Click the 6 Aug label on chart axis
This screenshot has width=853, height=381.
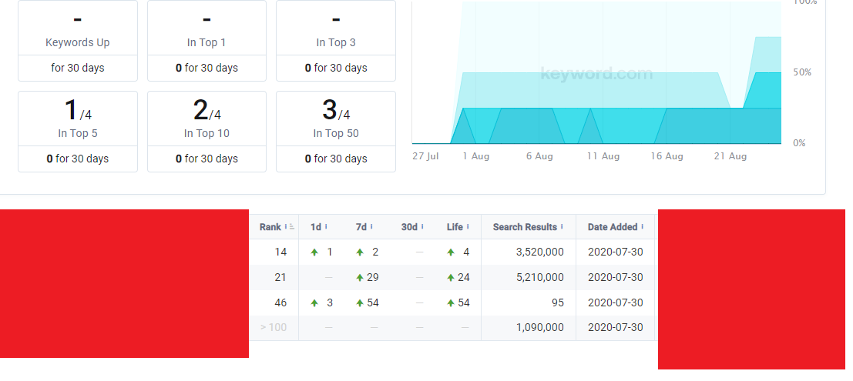point(539,156)
